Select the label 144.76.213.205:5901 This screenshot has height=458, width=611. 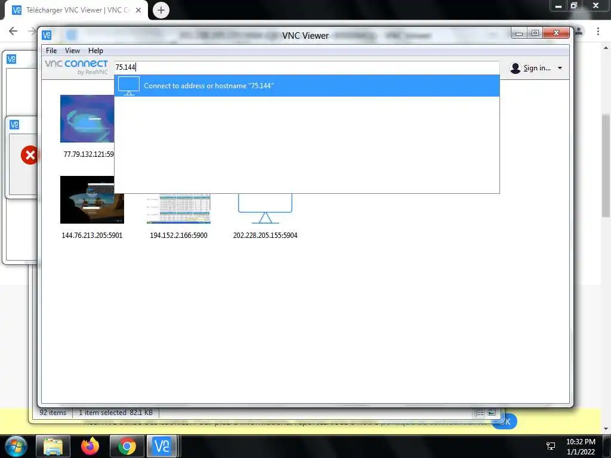point(92,235)
